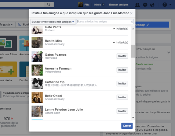Viewport: 175px width, 136px height.
Task: Click '3 esta semana' green text
Action: tap(144, 64)
